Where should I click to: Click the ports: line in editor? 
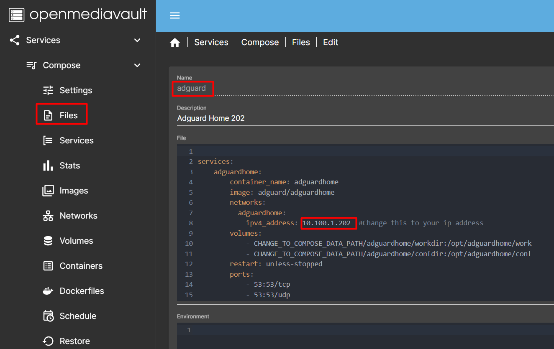(x=241, y=274)
